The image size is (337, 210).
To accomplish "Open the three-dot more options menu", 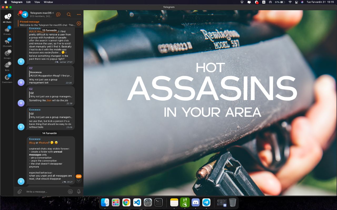I will pos(79,14).
